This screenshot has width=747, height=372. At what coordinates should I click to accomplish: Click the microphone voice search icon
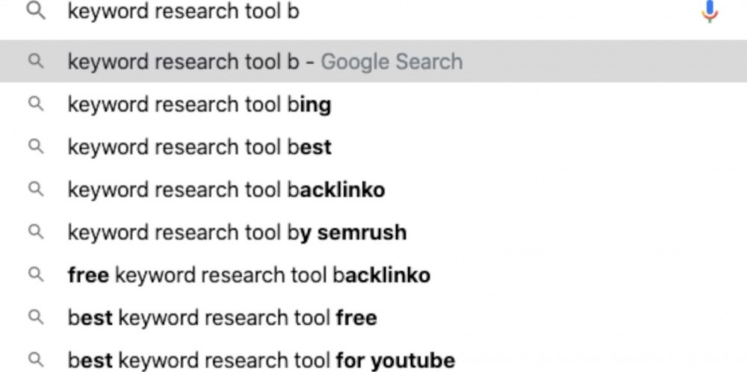(710, 11)
